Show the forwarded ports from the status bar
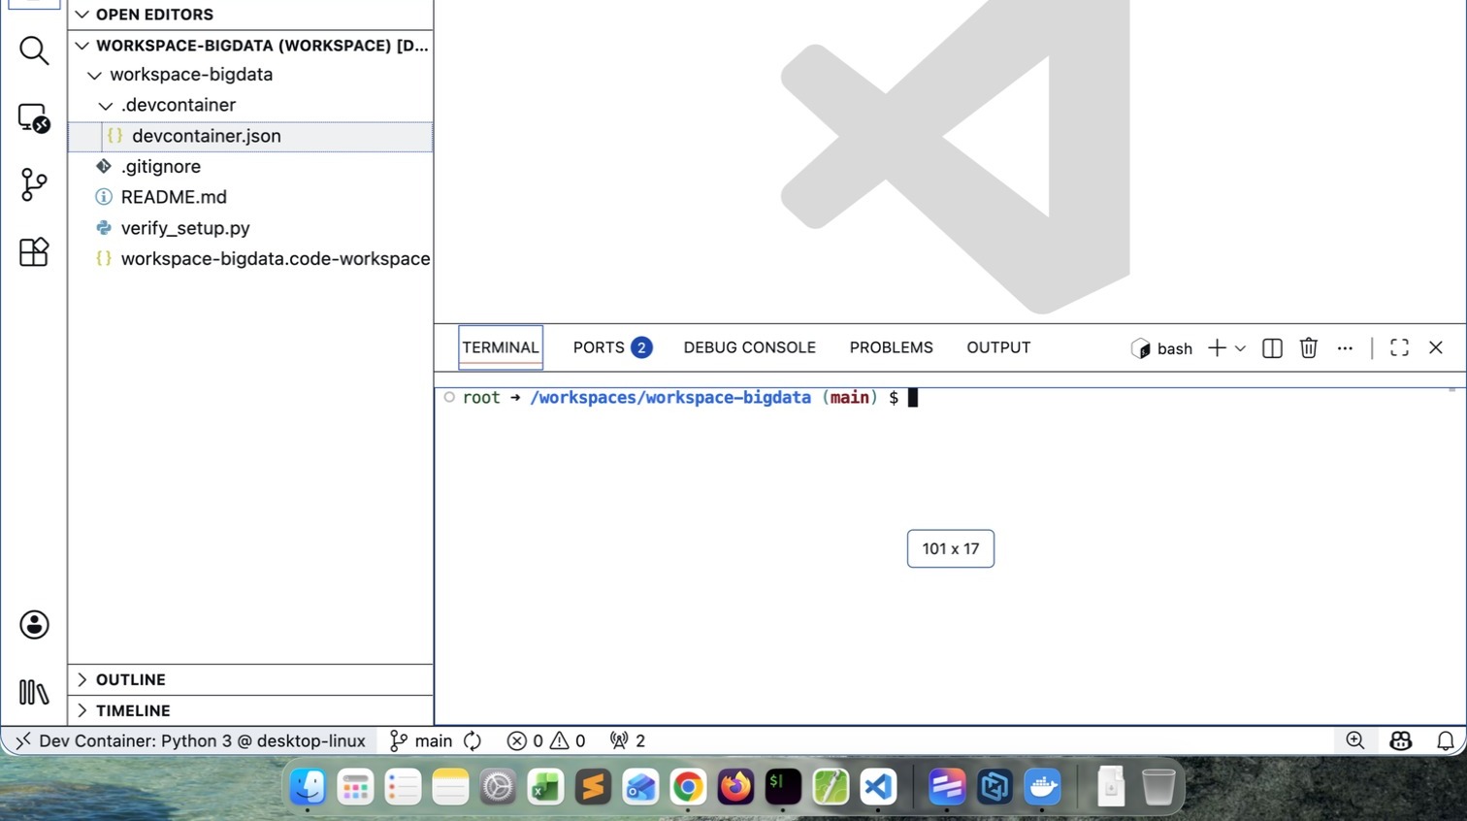 (628, 740)
